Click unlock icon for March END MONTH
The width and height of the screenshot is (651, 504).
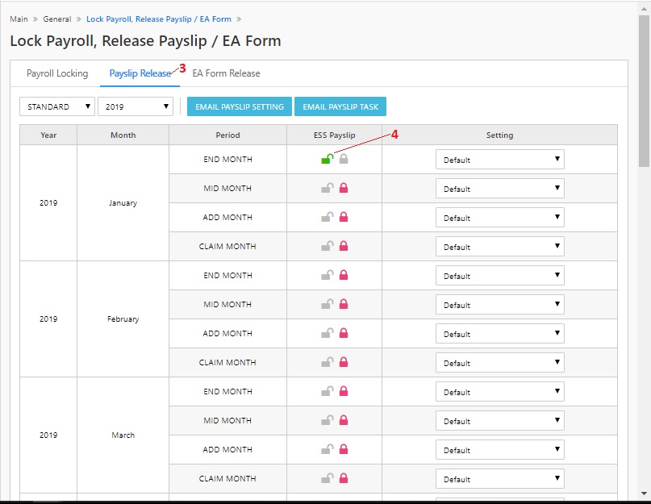pyautogui.click(x=328, y=391)
